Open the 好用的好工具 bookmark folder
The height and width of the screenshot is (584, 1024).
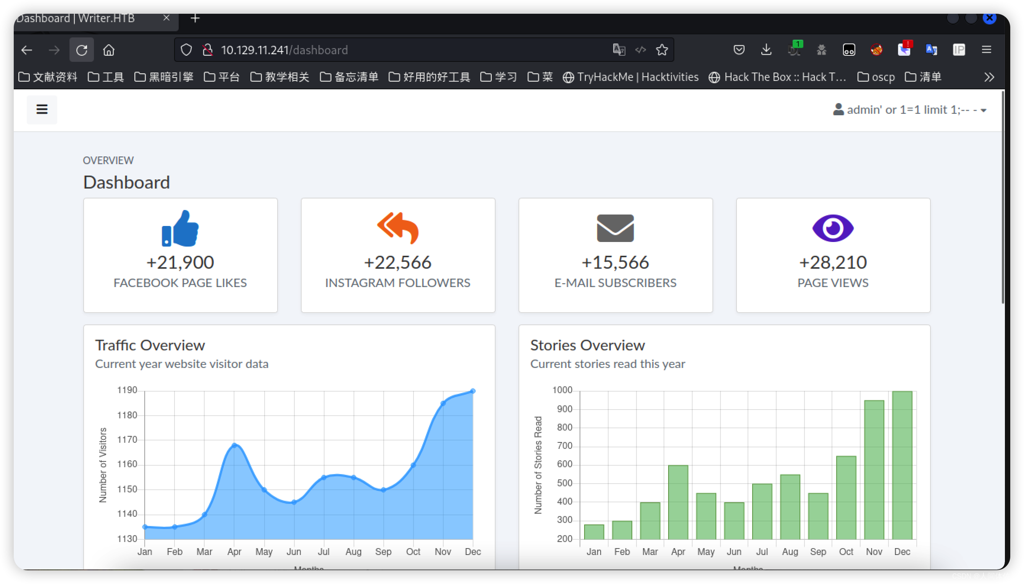point(429,77)
